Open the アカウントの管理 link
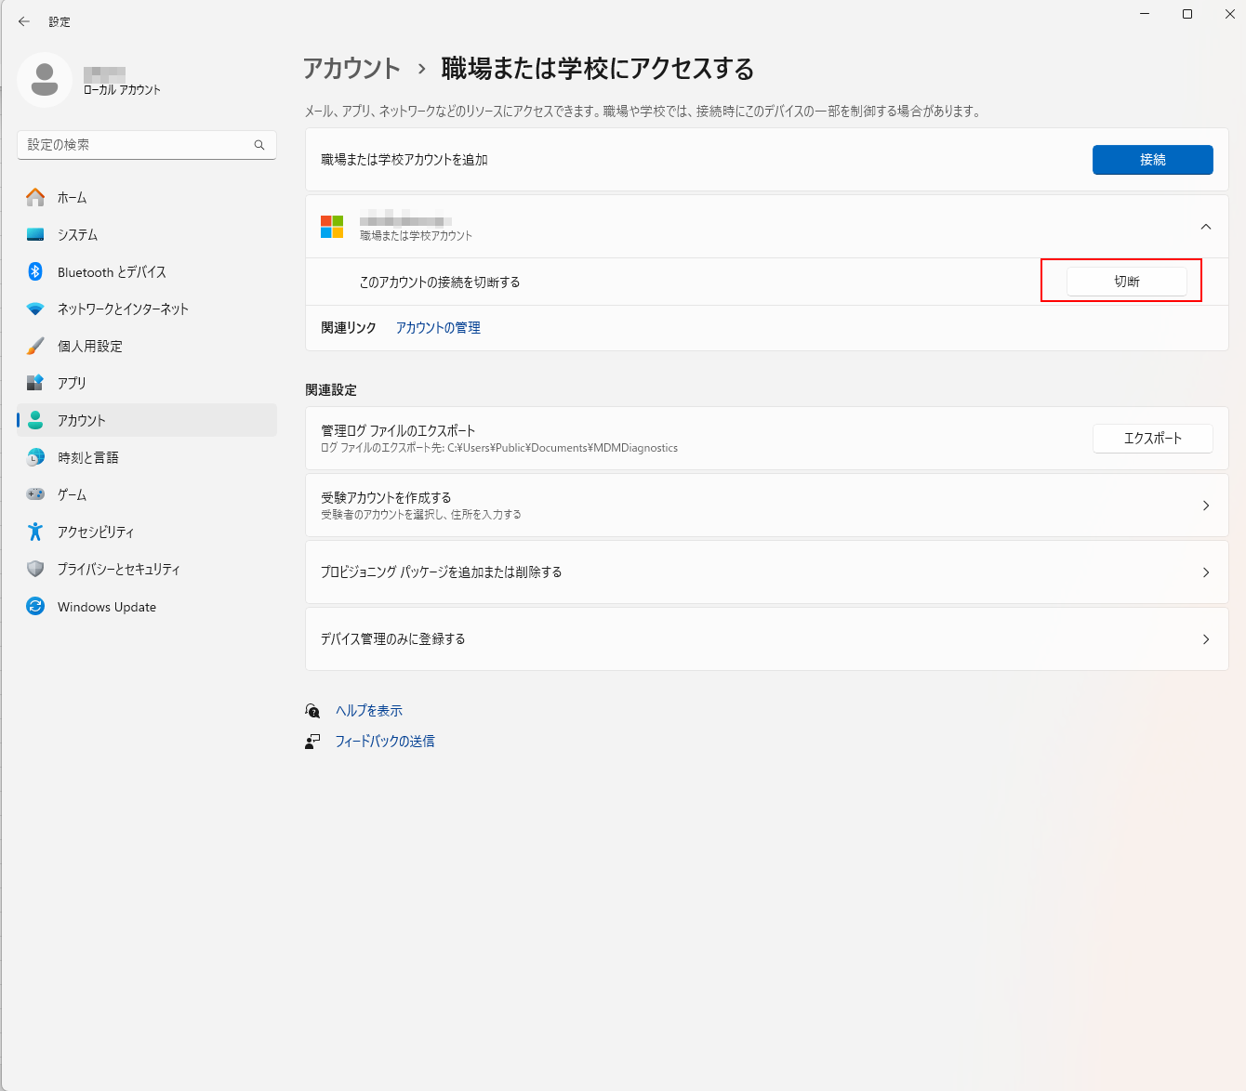 pos(438,328)
